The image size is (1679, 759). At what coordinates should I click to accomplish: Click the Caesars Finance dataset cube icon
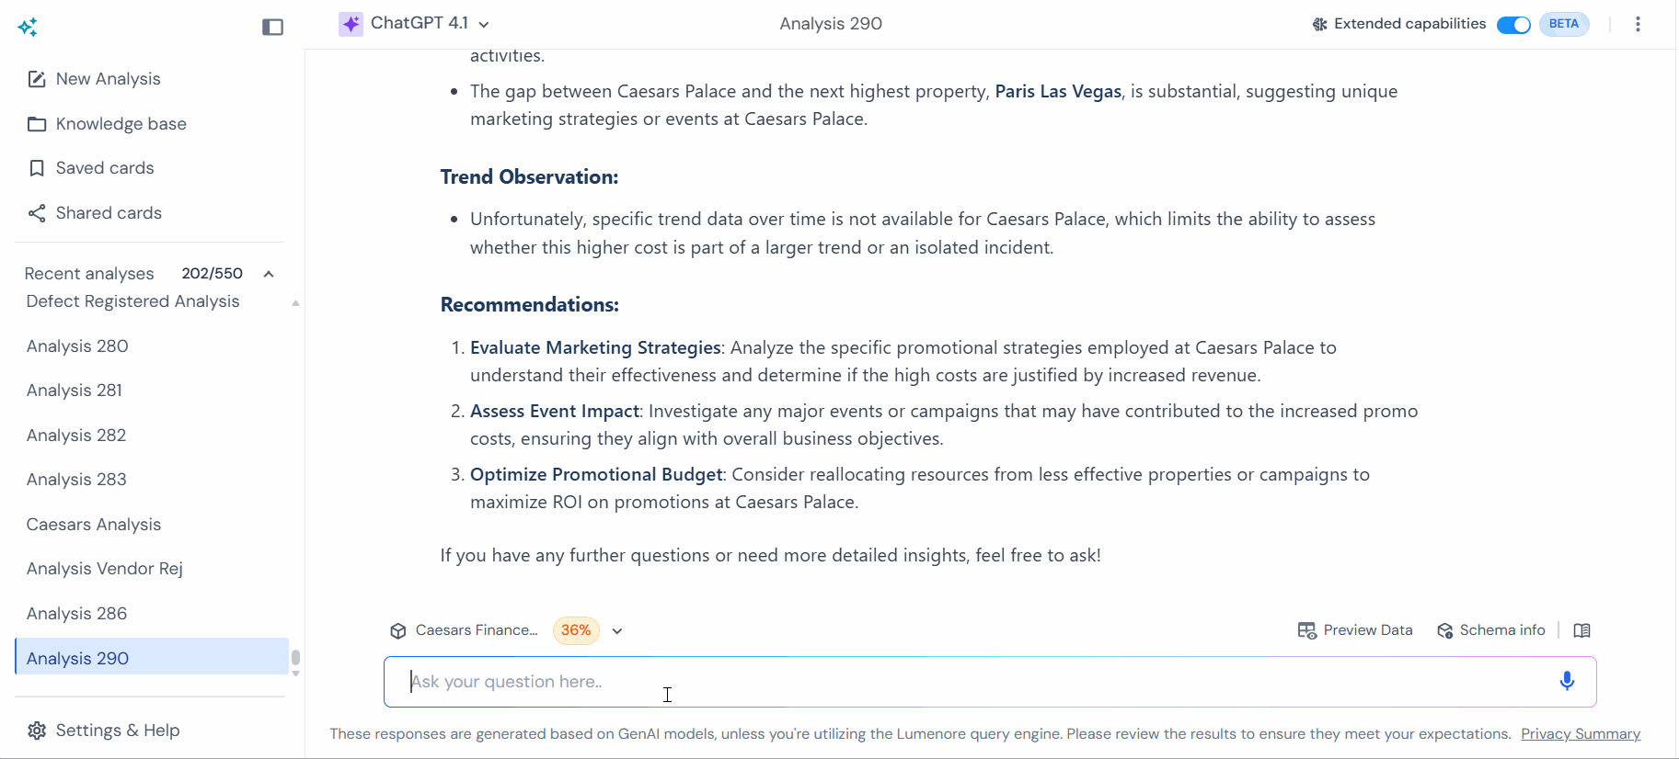(x=398, y=631)
